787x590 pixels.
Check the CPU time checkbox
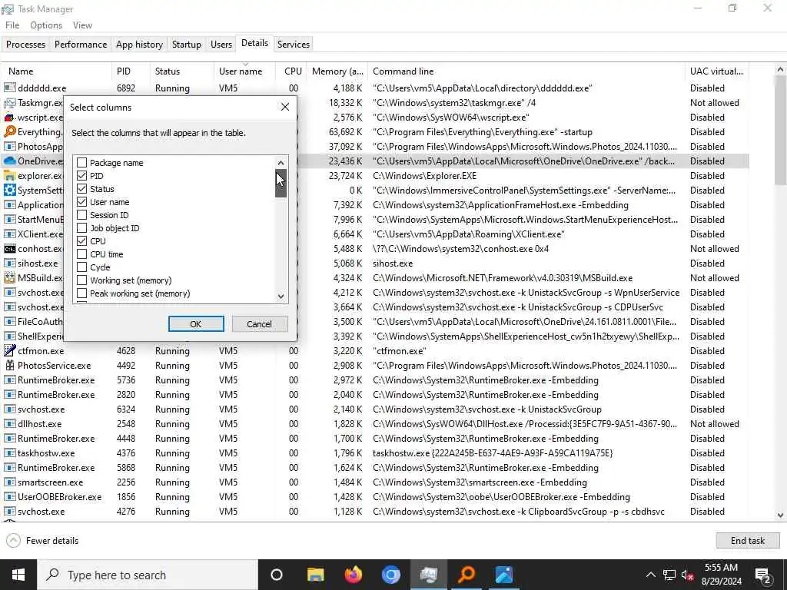(81, 254)
